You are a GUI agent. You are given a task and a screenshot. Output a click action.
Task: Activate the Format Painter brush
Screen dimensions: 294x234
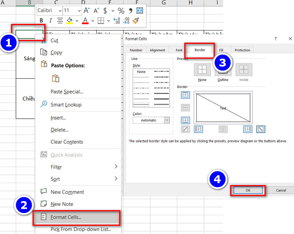136,21
